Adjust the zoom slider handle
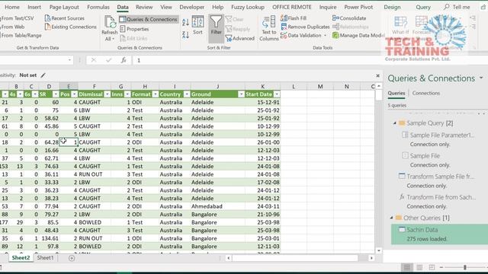Image resolution: width=488 pixels, height=274 pixels. (x=464, y=267)
